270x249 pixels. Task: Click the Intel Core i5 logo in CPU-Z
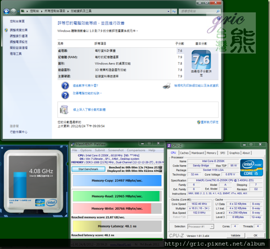(252, 167)
